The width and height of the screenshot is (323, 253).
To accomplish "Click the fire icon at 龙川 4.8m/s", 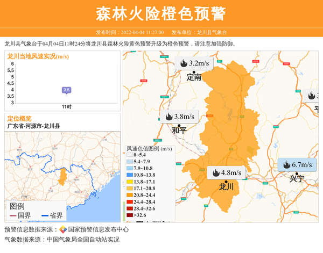I will [215, 173].
